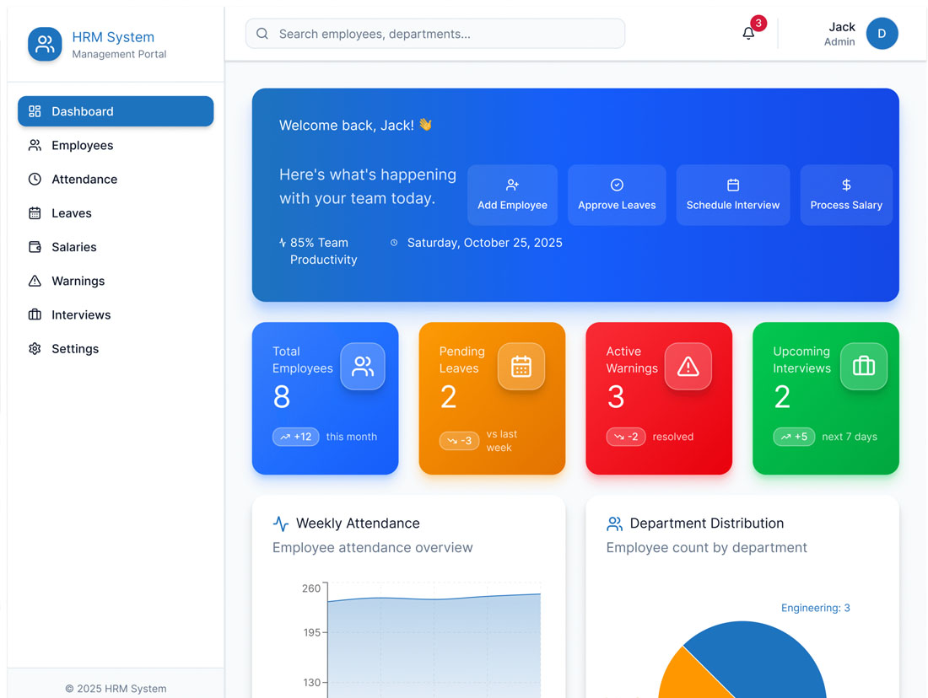
Task: Focus the search employees input field
Action: 447,34
